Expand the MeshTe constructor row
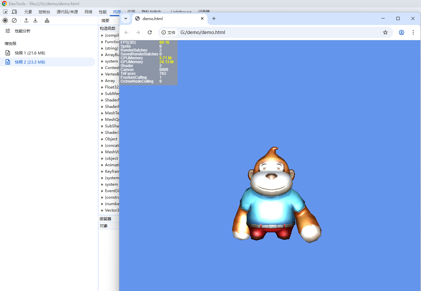This screenshot has height=291, width=421. [102, 113]
